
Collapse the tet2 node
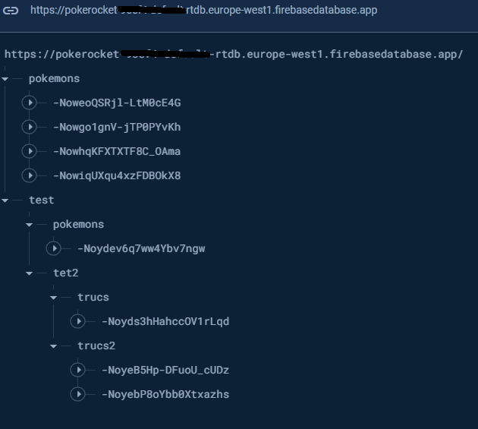point(30,273)
